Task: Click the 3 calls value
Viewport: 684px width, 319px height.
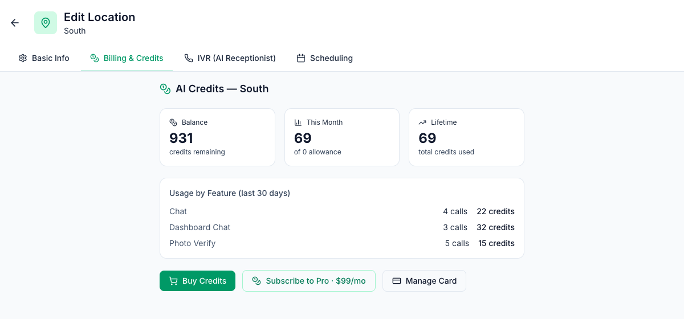Action: 455,227
